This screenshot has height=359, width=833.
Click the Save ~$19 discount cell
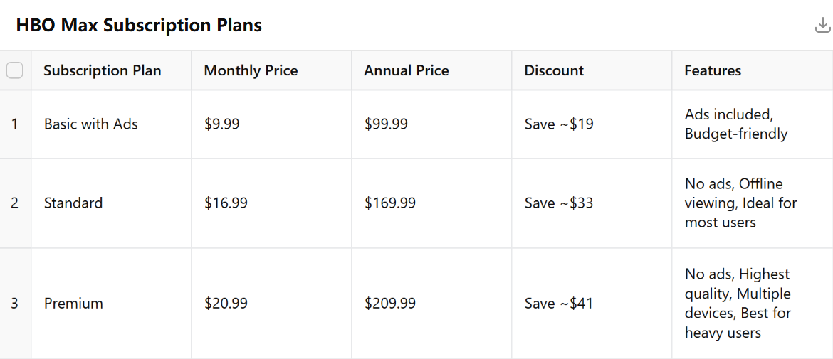[x=559, y=124]
